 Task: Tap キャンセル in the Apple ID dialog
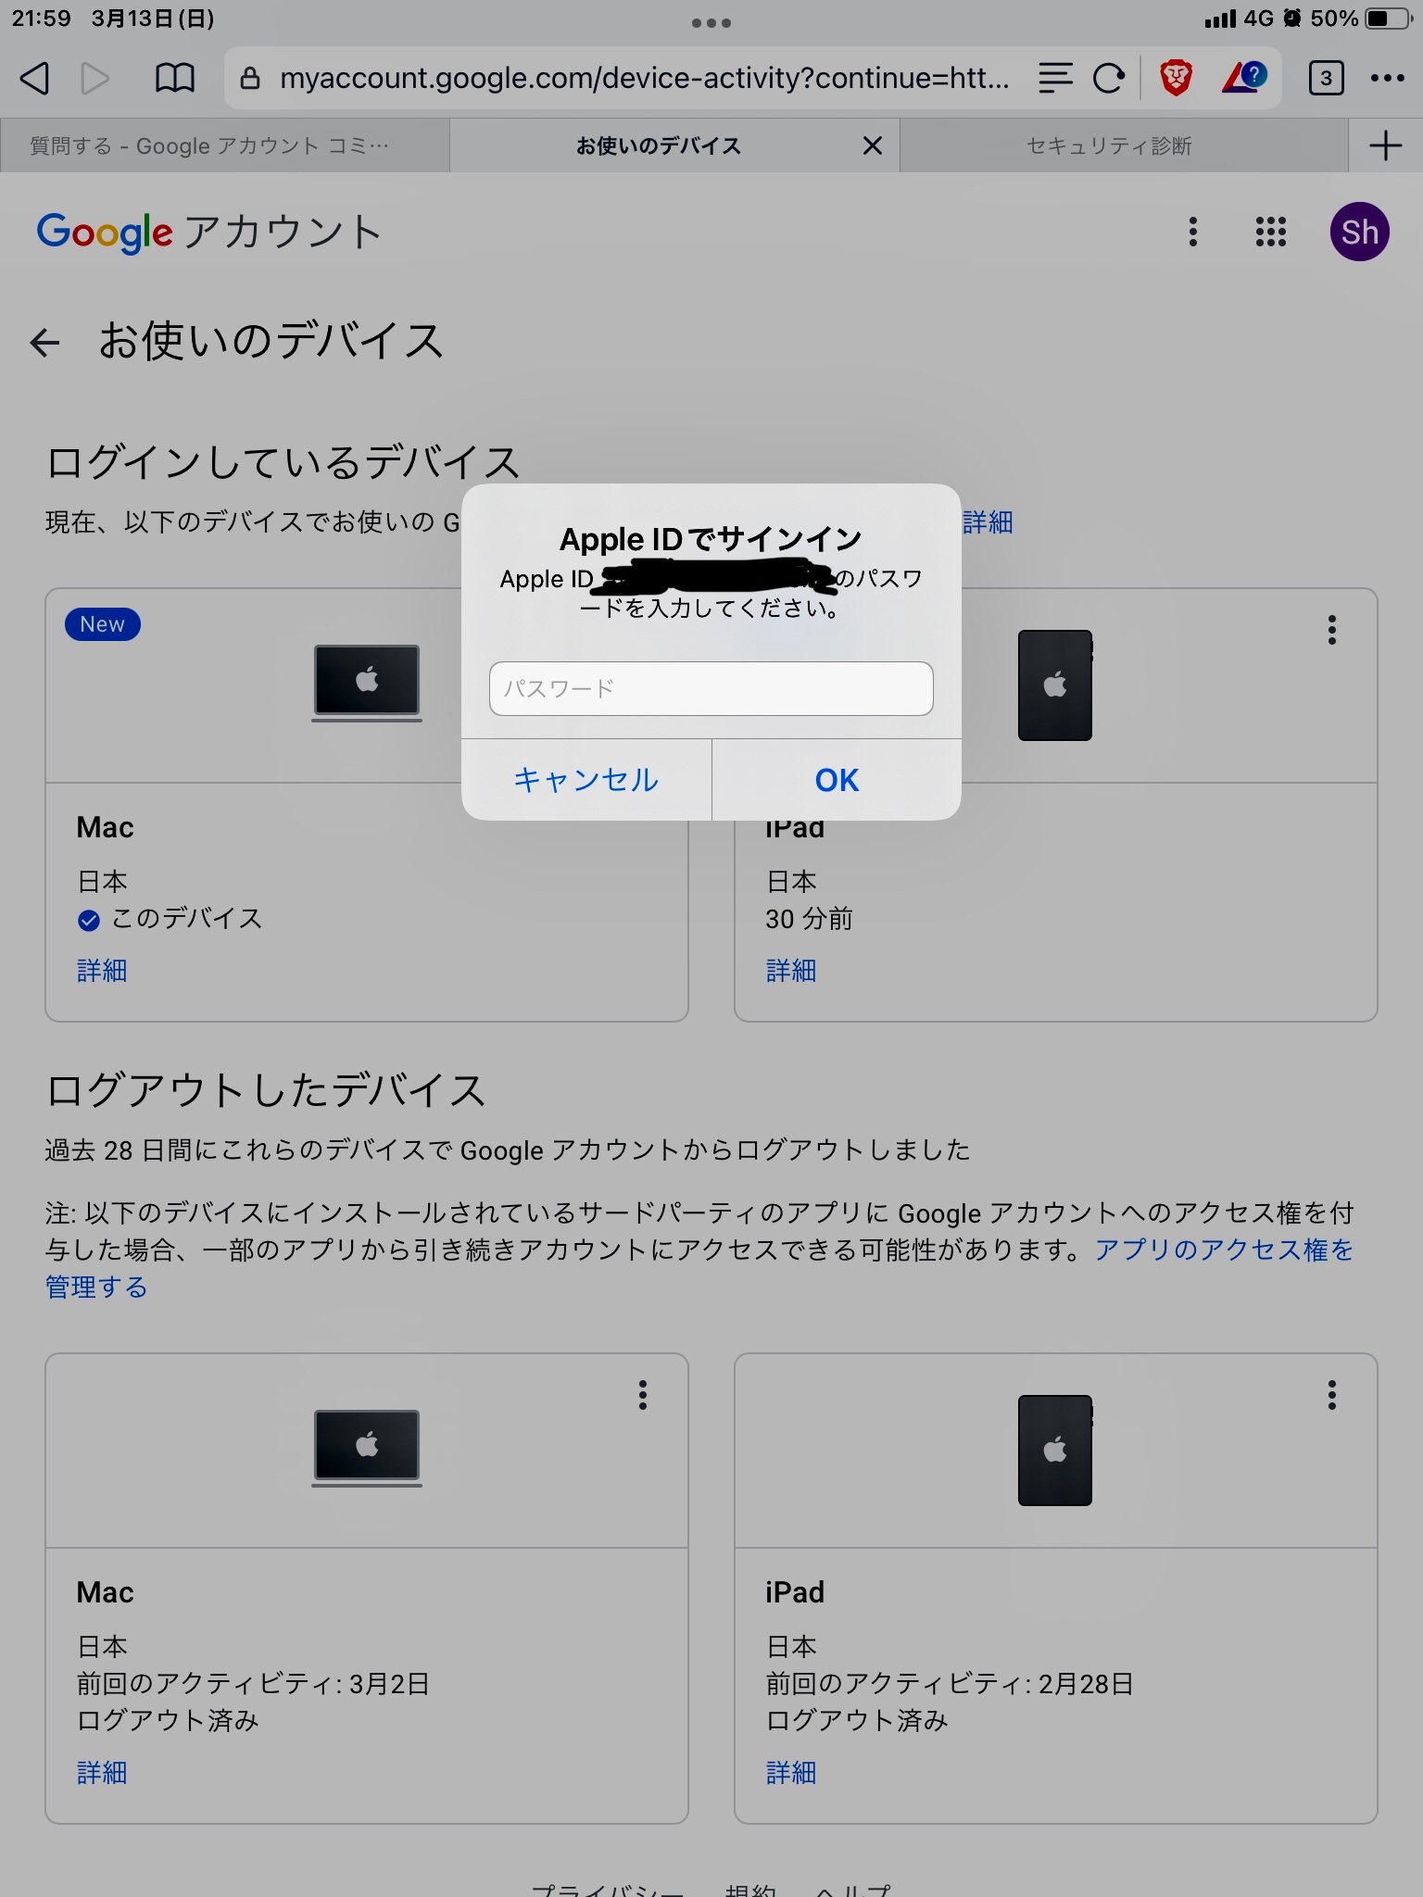pos(586,780)
